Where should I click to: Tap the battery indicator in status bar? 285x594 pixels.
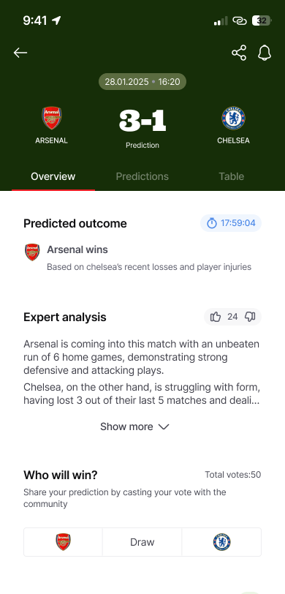[262, 20]
